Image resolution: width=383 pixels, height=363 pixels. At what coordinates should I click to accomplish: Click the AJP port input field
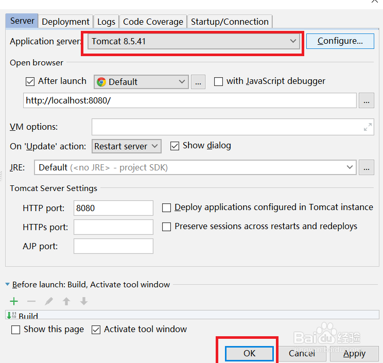click(113, 246)
